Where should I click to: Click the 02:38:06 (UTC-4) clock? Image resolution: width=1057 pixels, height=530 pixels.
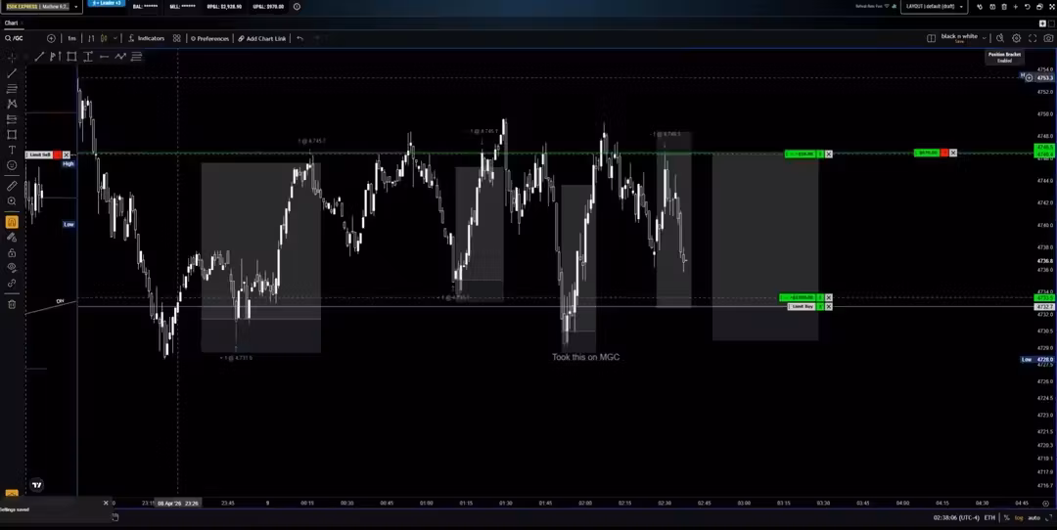[955, 518]
